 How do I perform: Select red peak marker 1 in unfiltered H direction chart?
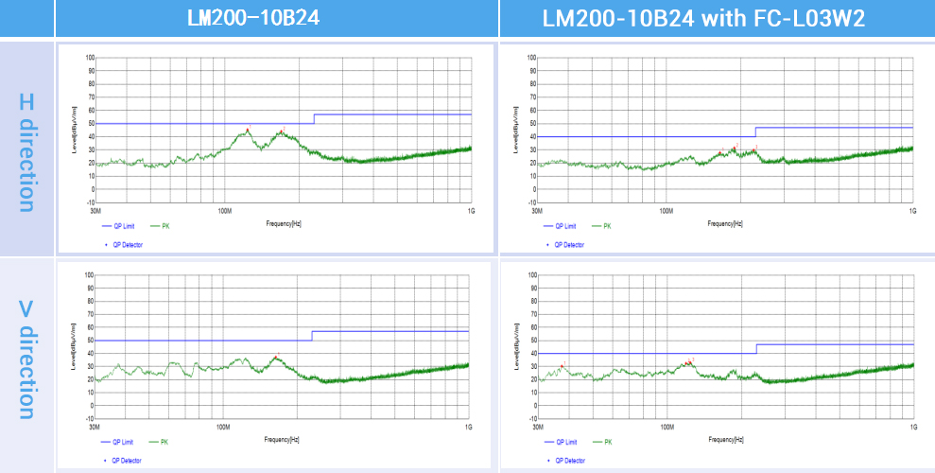[x=248, y=130]
